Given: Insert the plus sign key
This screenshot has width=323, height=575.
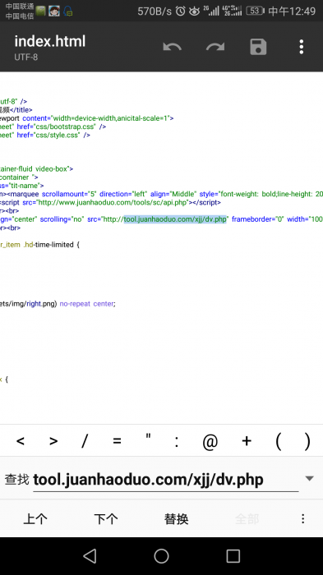Looking at the screenshot, I should [247, 441].
